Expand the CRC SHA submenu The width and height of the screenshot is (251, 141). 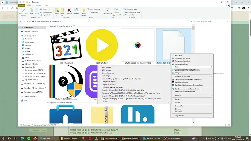134,102
